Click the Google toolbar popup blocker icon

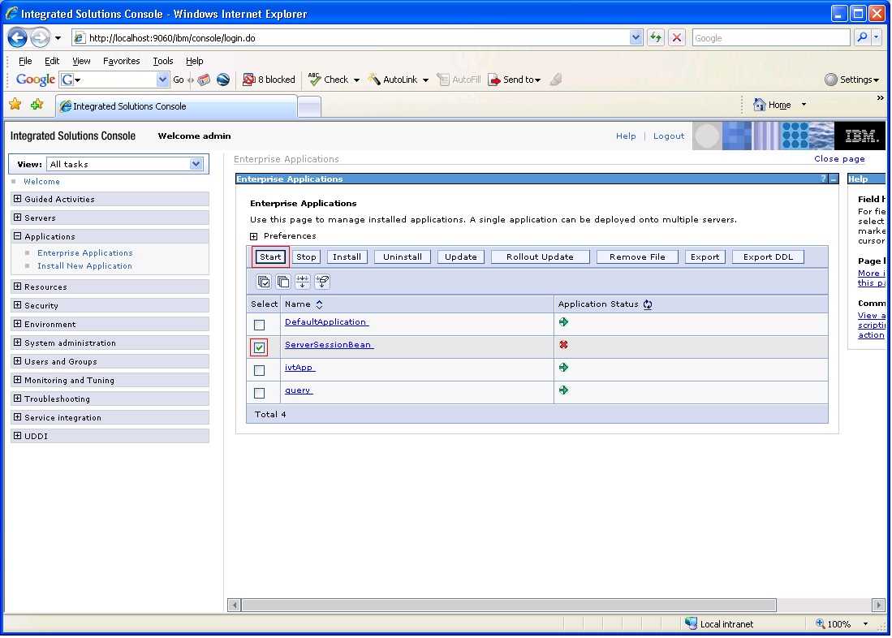tap(248, 80)
